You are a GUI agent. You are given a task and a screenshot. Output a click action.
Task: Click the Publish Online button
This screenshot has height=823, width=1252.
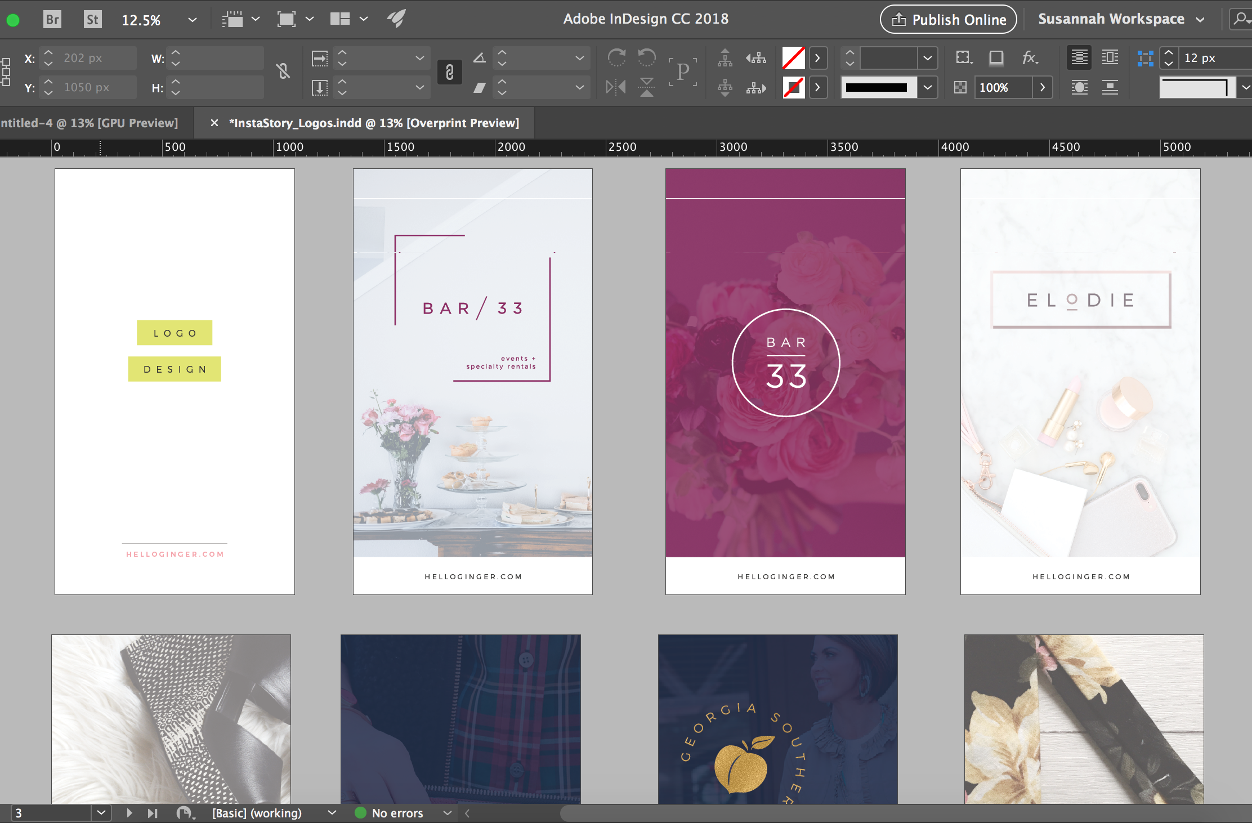coord(948,19)
